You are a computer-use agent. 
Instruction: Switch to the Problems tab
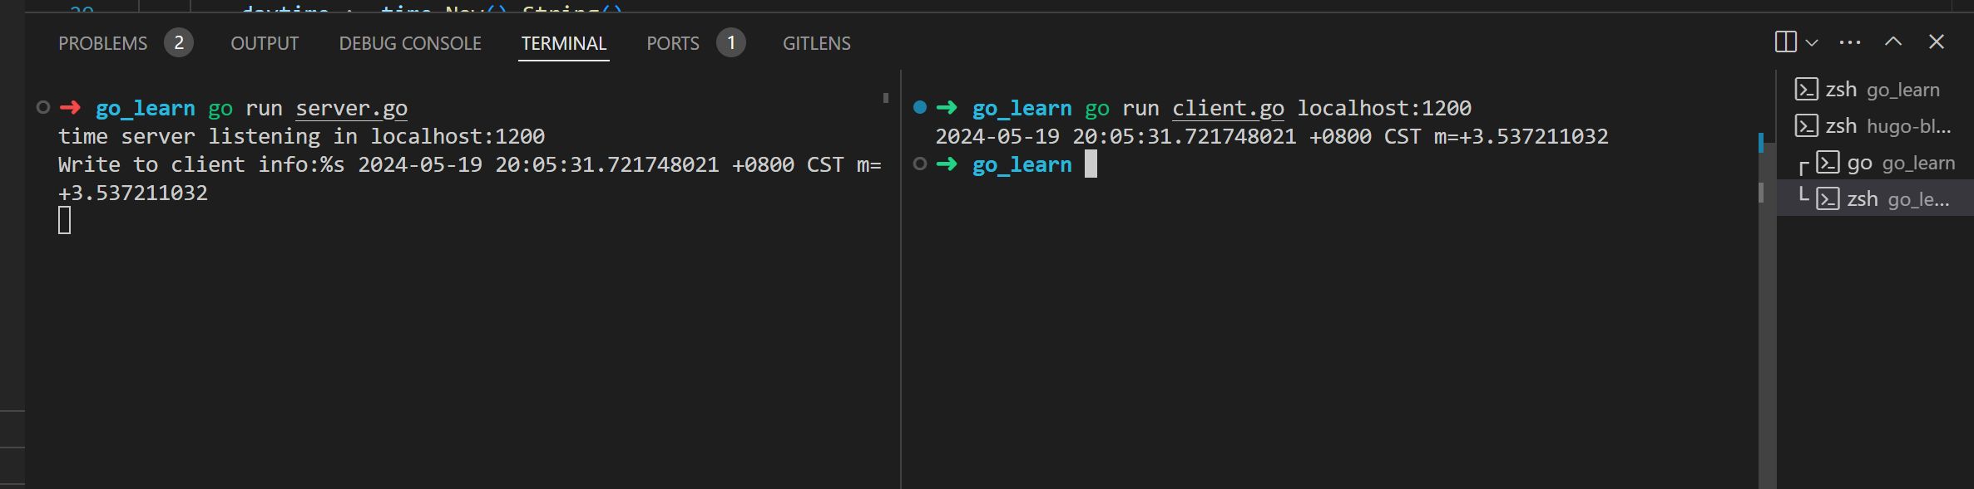[x=102, y=43]
